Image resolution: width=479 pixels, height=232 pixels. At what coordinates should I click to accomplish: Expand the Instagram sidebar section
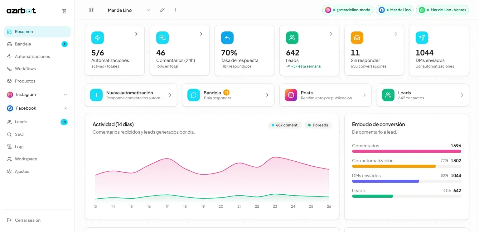(37, 95)
